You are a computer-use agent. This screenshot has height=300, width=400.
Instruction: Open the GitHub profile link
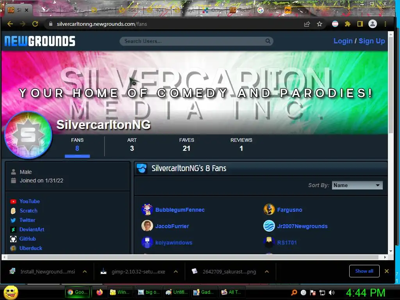[28, 239]
